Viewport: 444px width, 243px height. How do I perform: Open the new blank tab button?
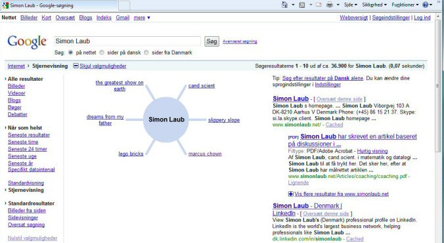click(124, 5)
